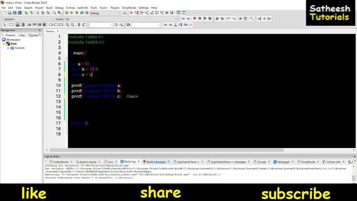Open the Settings menu

(x=143, y=8)
